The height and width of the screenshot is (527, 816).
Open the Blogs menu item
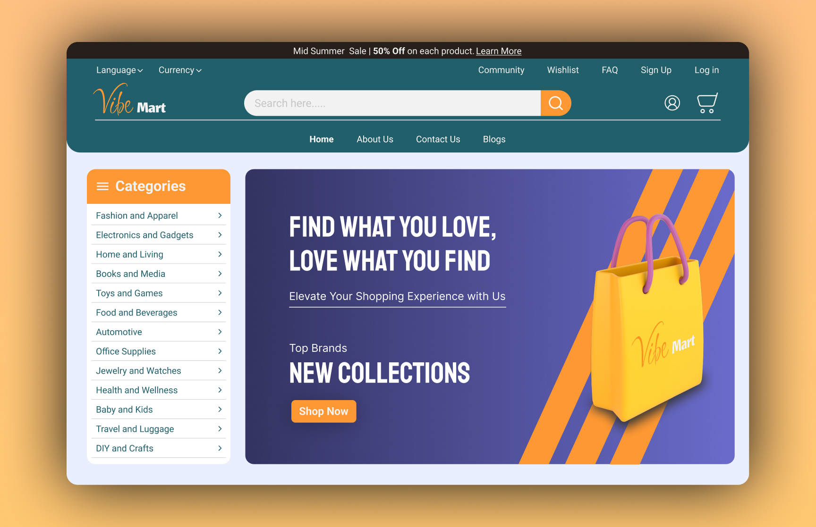[494, 139]
